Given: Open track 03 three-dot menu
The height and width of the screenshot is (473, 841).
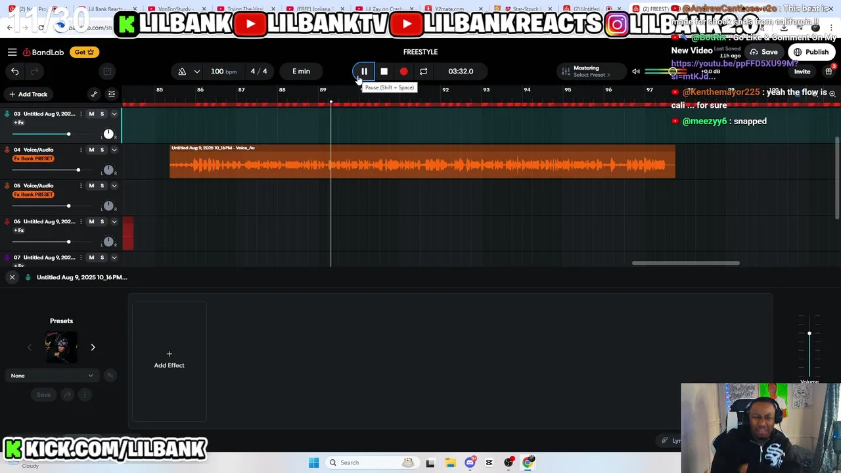Looking at the screenshot, I should pyautogui.click(x=81, y=114).
